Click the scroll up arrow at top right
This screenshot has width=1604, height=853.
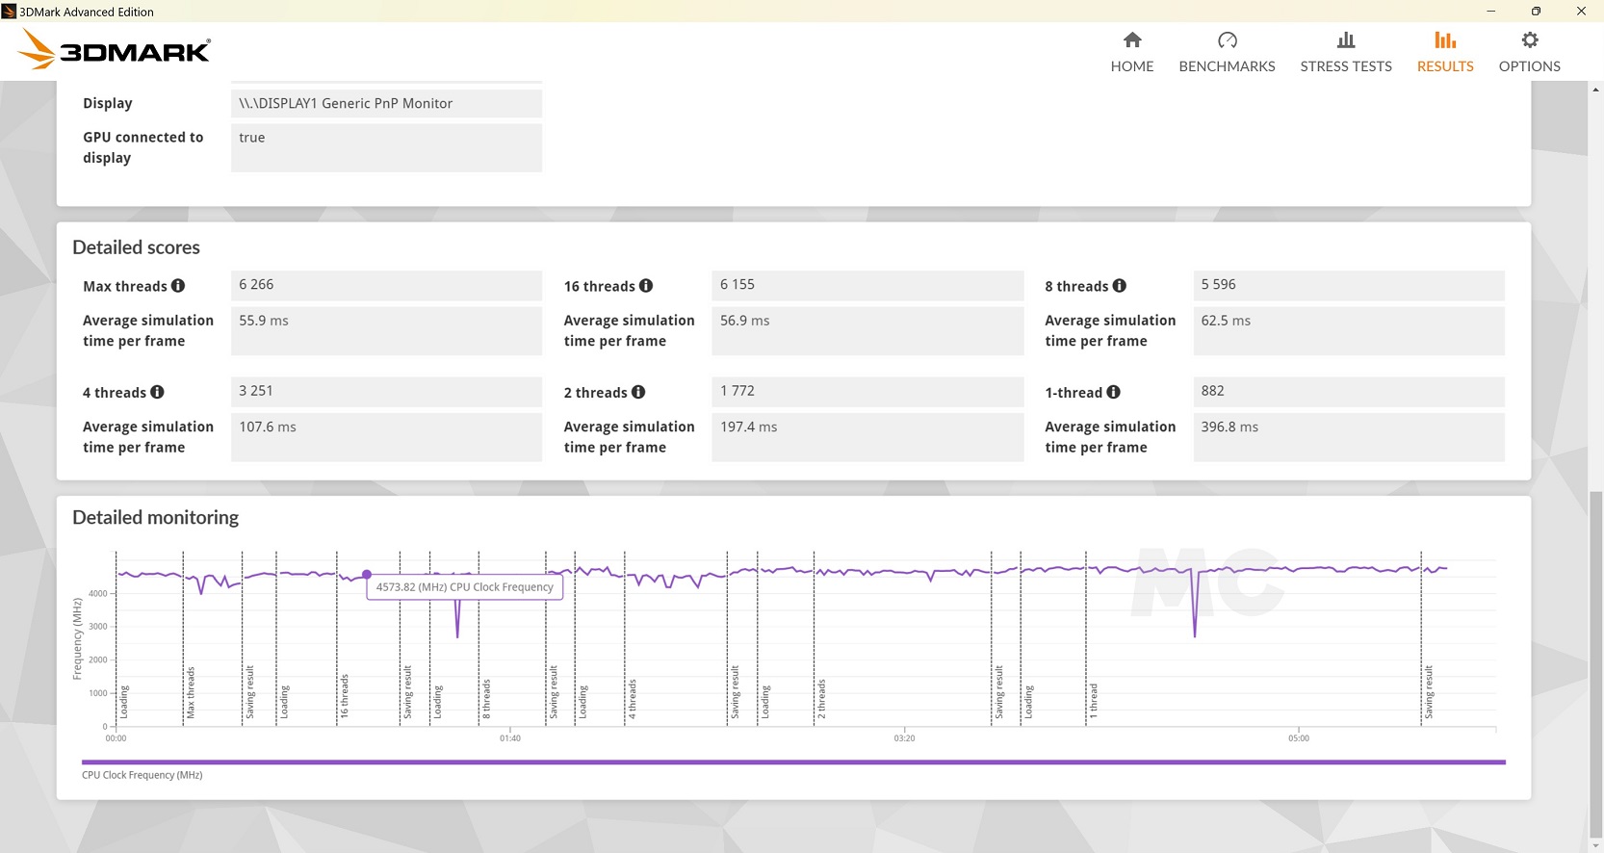click(x=1595, y=90)
